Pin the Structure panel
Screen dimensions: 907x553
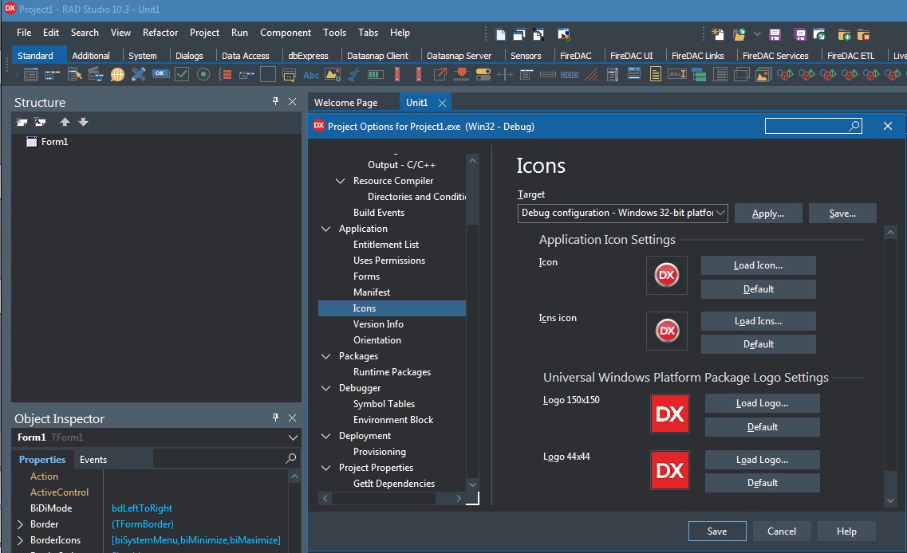[275, 101]
